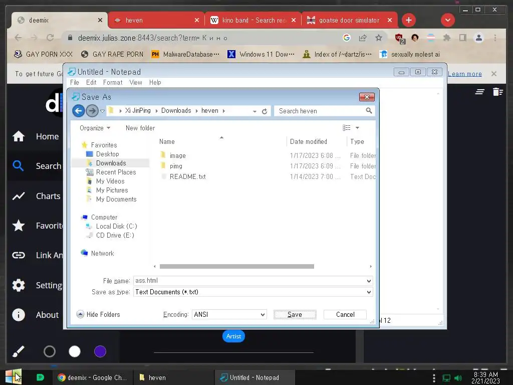Open the Save as type combo box
Screen dimensions: 513x385
pos(253,292)
